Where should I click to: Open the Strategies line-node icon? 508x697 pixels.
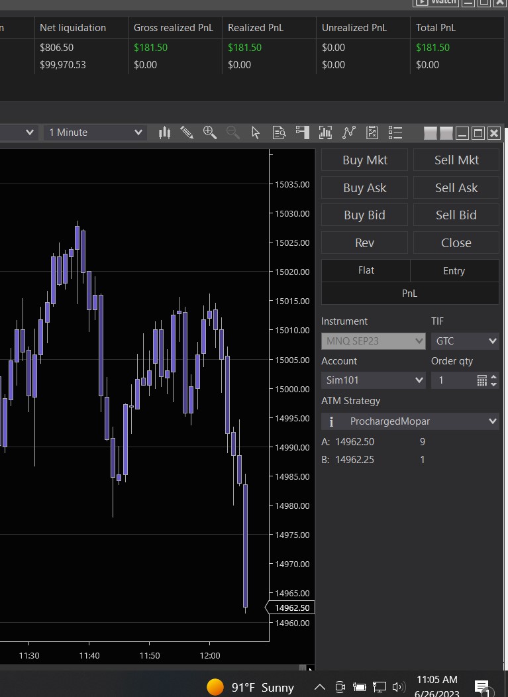[x=348, y=133]
